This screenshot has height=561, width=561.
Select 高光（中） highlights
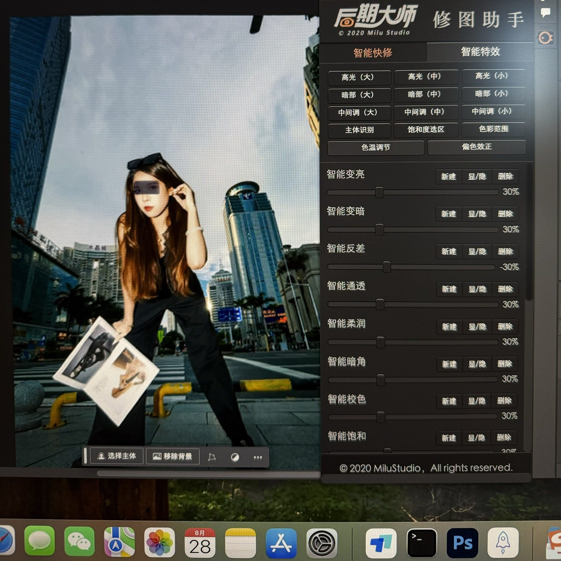click(426, 77)
